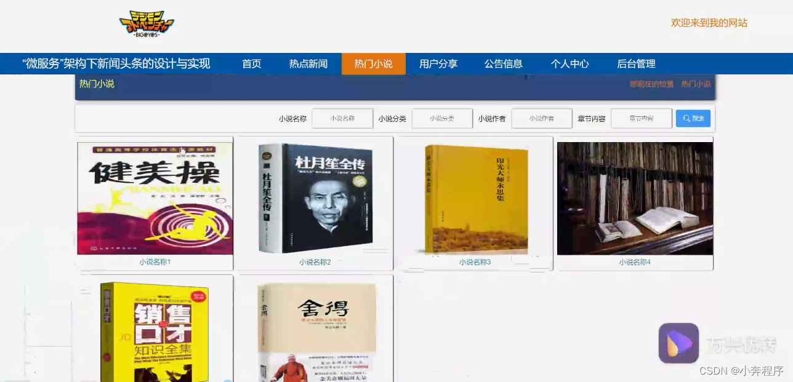The image size is (793, 382).
Task: Click the 欢迎来到我的网站 welcome text
Action: pos(709,23)
